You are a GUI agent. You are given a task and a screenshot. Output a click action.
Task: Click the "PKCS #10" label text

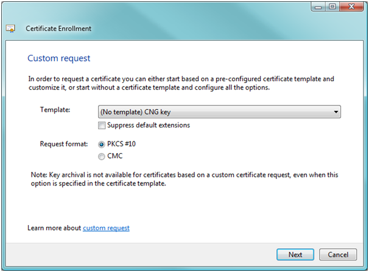121,144
